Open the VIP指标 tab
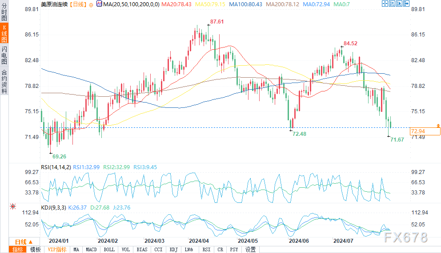The height and width of the screenshot is (253, 441). [x=57, y=249]
